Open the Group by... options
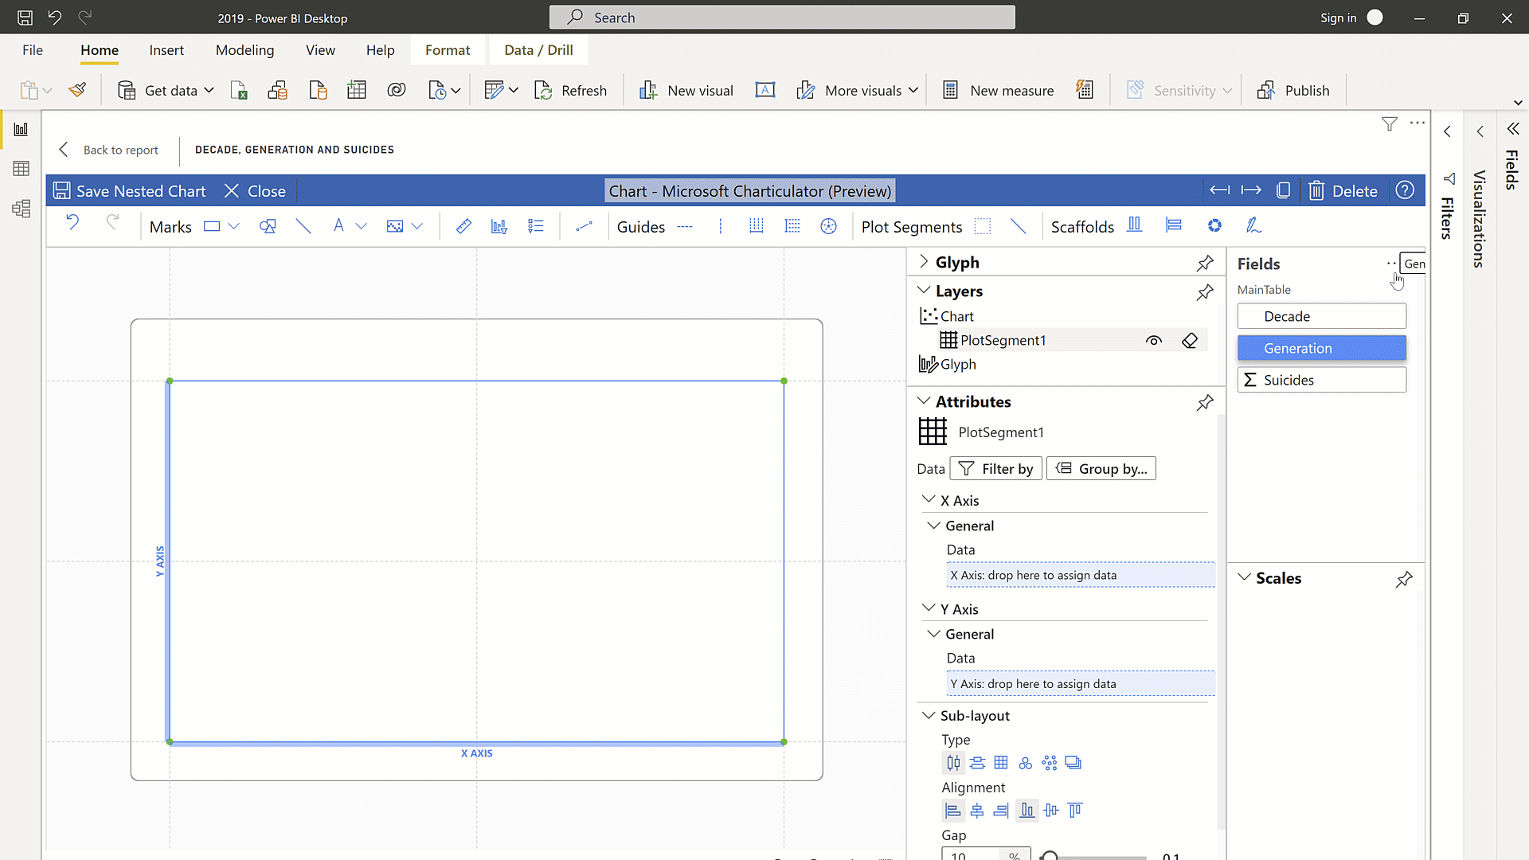This screenshot has height=860, width=1529. pos(1101,468)
